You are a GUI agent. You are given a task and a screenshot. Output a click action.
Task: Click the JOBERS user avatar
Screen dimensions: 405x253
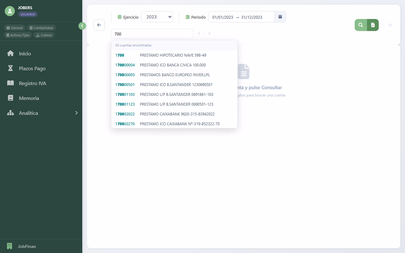point(10,11)
